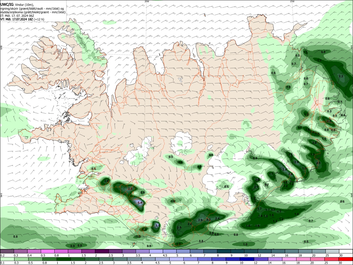Select the dark purple 2 mm snow swatch
Image resolution: width=353 pixels, height=265 pixels.
tap(102, 251)
